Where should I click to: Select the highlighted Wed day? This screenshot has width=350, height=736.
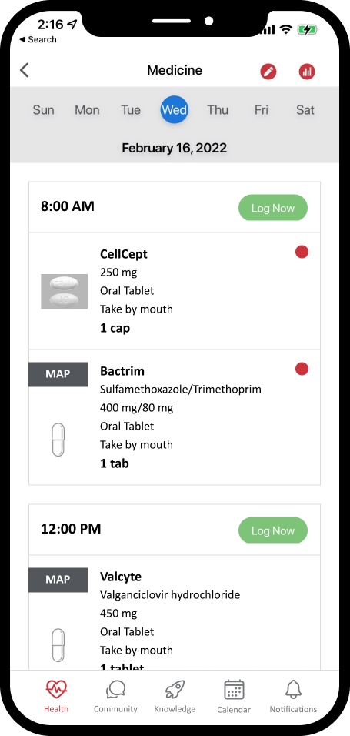pyautogui.click(x=175, y=110)
